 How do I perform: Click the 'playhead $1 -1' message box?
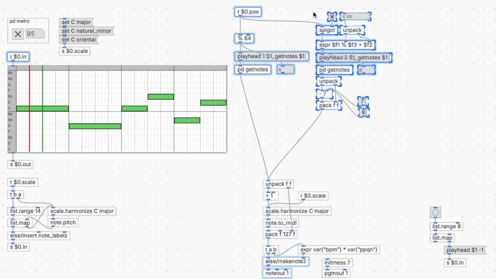coord(465,250)
